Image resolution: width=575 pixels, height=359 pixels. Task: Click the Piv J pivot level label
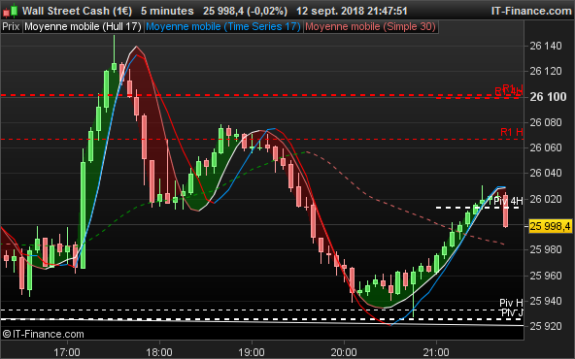(512, 312)
